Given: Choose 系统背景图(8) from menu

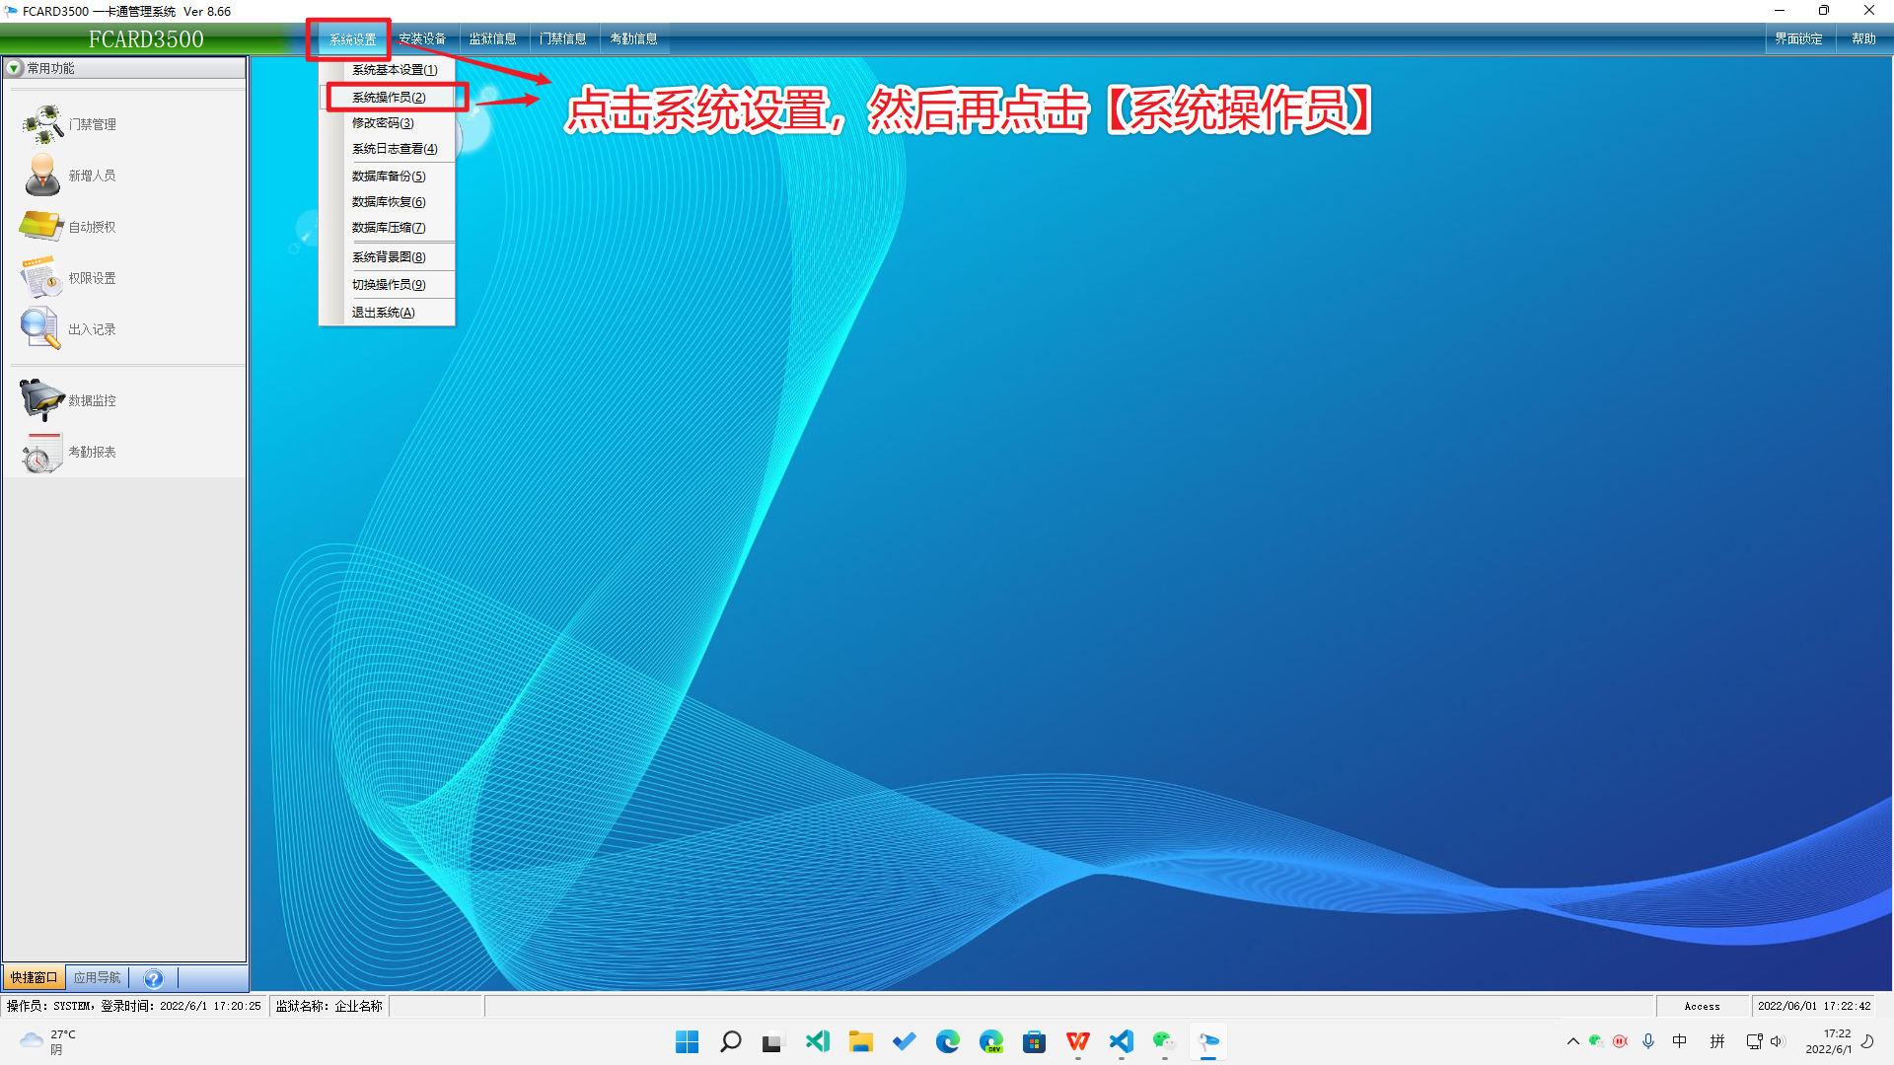Looking at the screenshot, I should [389, 257].
